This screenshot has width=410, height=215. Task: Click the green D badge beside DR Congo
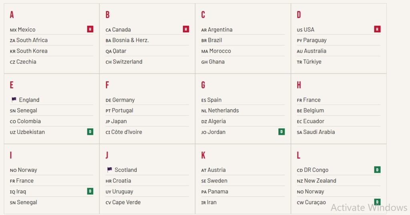tap(377, 170)
